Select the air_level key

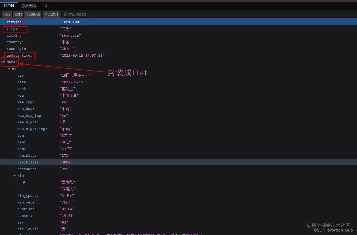[x=28, y=229]
